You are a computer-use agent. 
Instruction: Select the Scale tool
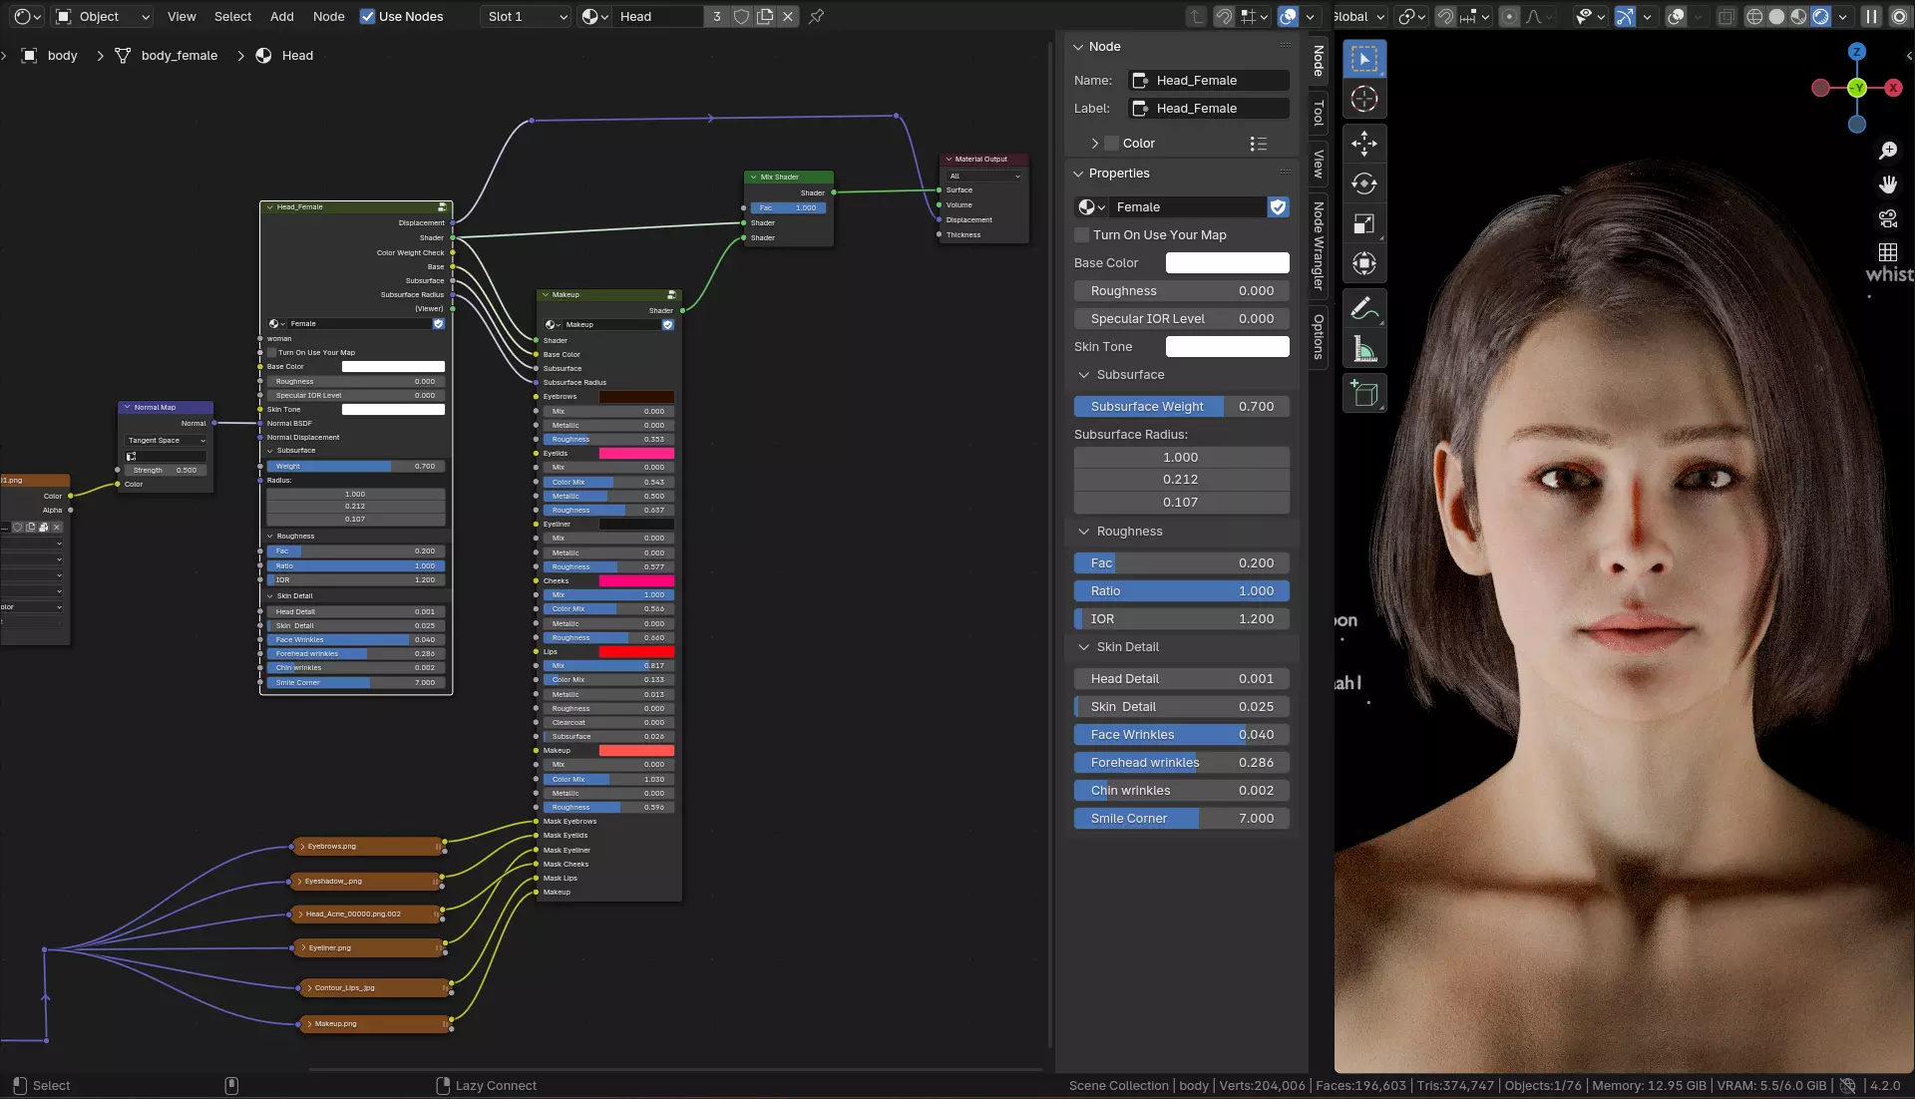tap(1363, 223)
